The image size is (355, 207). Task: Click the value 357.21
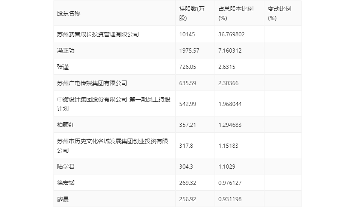pyautogui.click(x=188, y=125)
